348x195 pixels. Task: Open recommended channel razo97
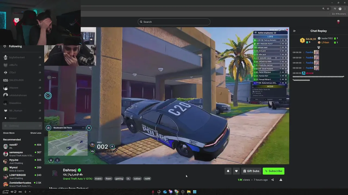coord(22,146)
